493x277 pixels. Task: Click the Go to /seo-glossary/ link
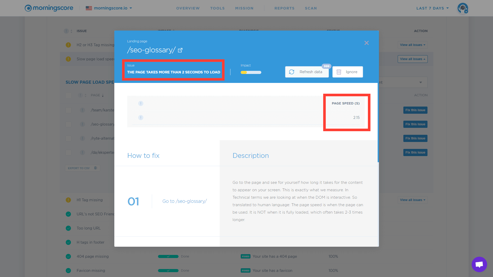pos(184,201)
